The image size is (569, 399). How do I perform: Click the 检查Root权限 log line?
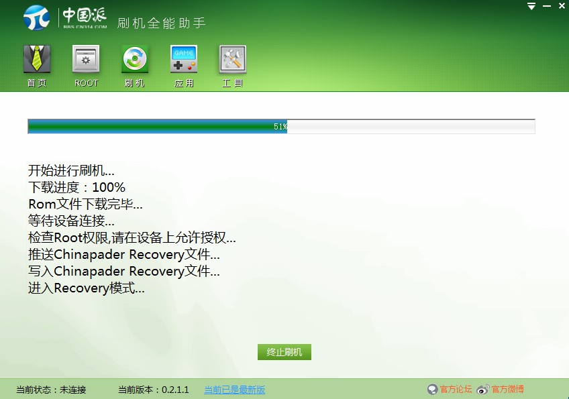coord(132,237)
